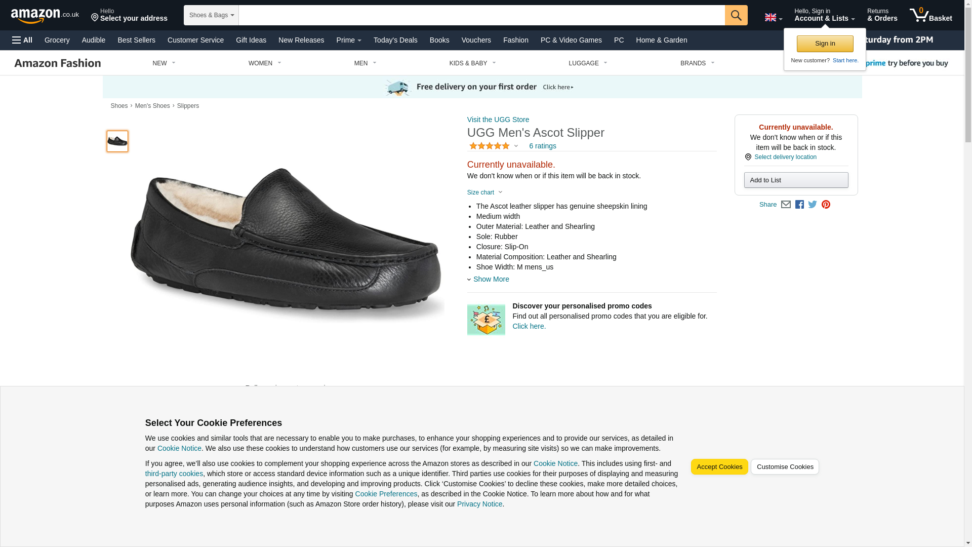972x547 pixels.
Task: Share the slipper on Facebook
Action: [x=799, y=205]
